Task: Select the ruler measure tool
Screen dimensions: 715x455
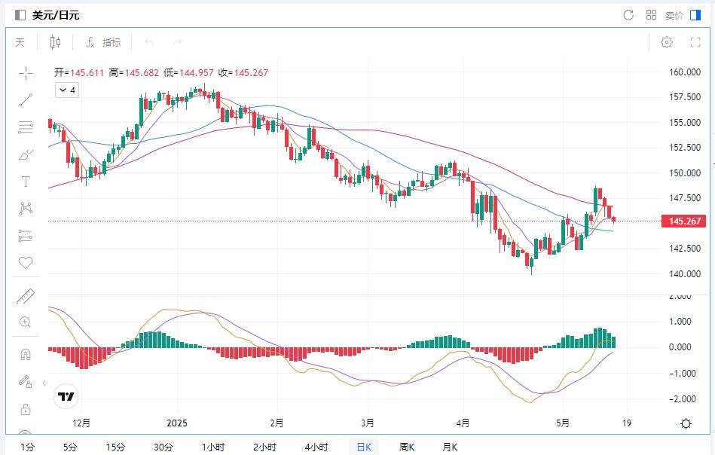Action: (x=26, y=296)
